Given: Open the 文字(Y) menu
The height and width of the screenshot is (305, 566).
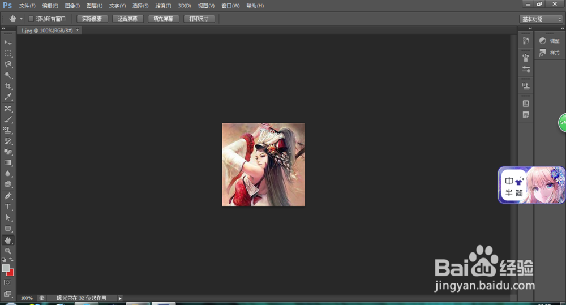Looking at the screenshot, I should [117, 6].
